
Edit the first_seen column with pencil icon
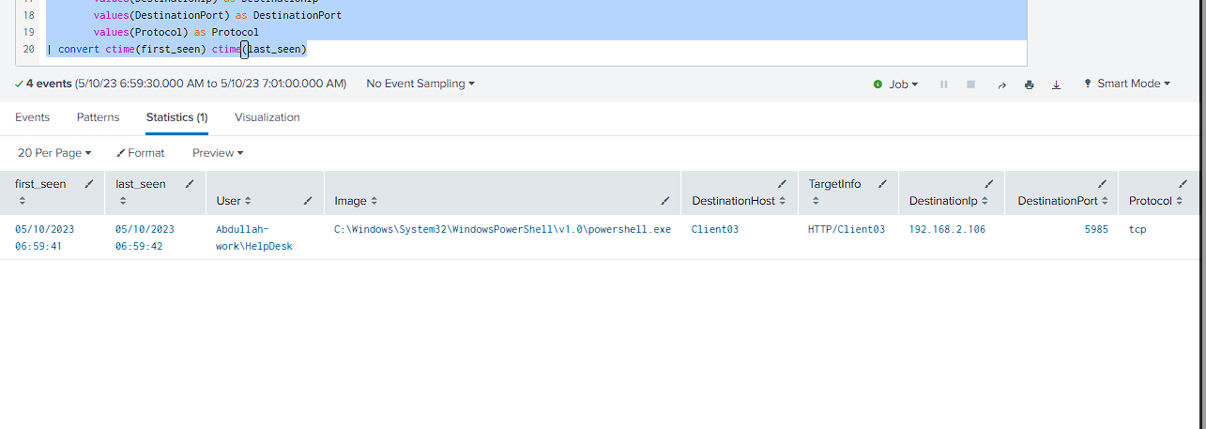point(89,184)
